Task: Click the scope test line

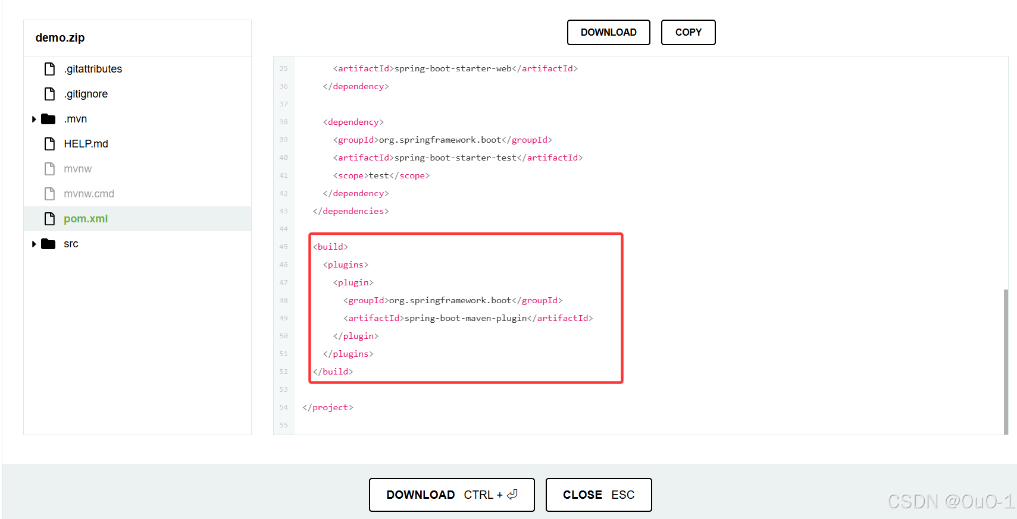Action: click(x=381, y=175)
